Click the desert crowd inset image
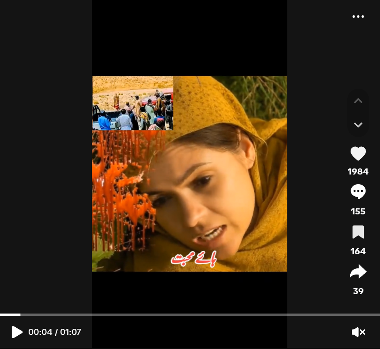The image size is (380, 349). (x=133, y=103)
